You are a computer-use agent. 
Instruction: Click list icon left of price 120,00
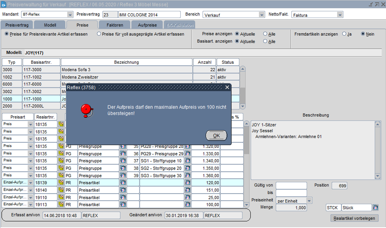[x=188, y=183]
